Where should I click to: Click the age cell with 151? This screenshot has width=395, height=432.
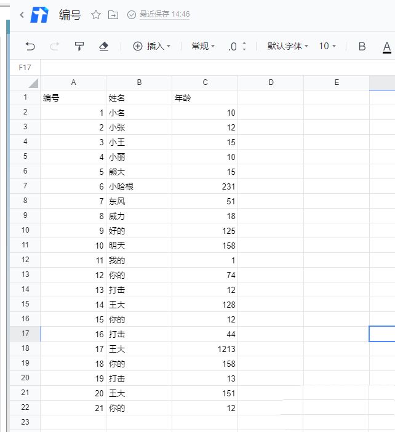pos(205,393)
